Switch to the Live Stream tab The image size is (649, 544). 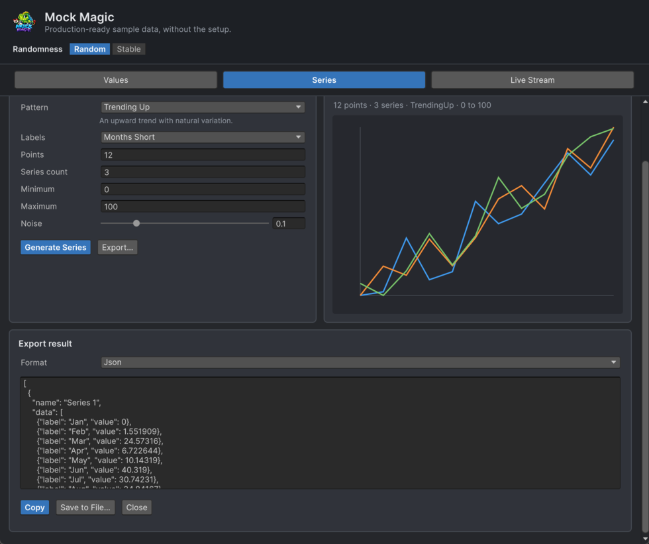(532, 80)
